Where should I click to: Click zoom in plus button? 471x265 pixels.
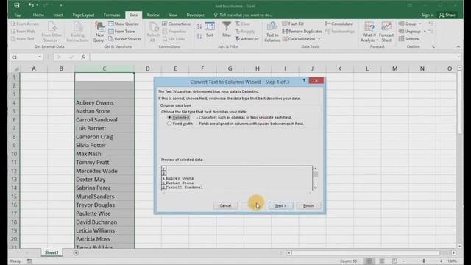click(442, 261)
